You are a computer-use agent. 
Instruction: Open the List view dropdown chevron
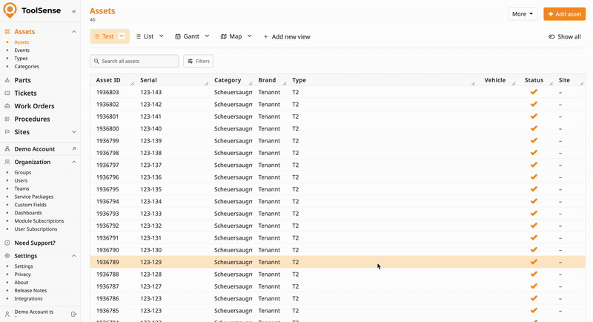162,36
